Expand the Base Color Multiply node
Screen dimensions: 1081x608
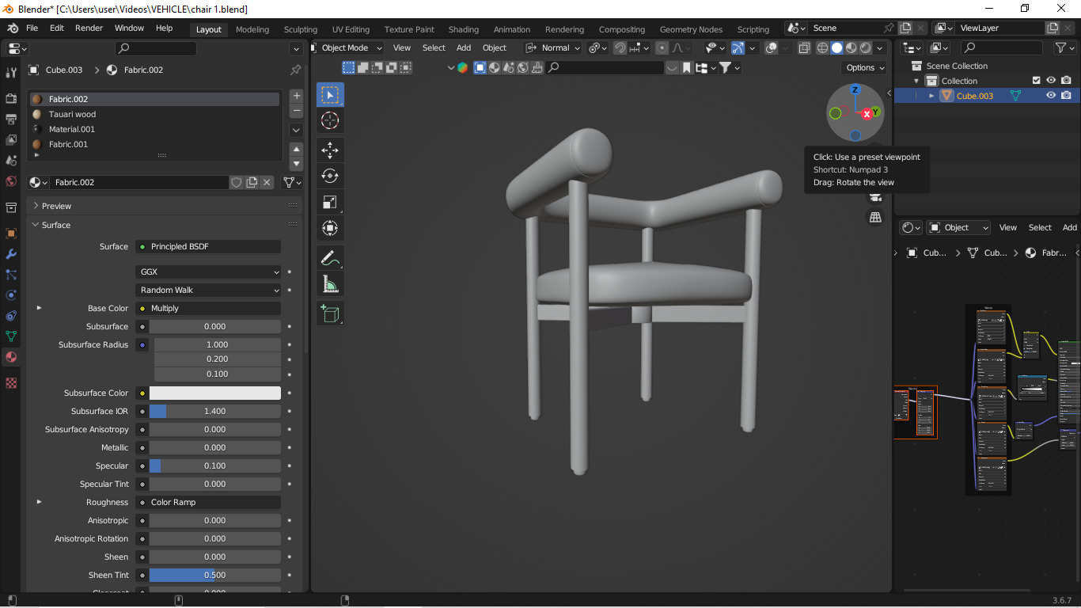(39, 308)
